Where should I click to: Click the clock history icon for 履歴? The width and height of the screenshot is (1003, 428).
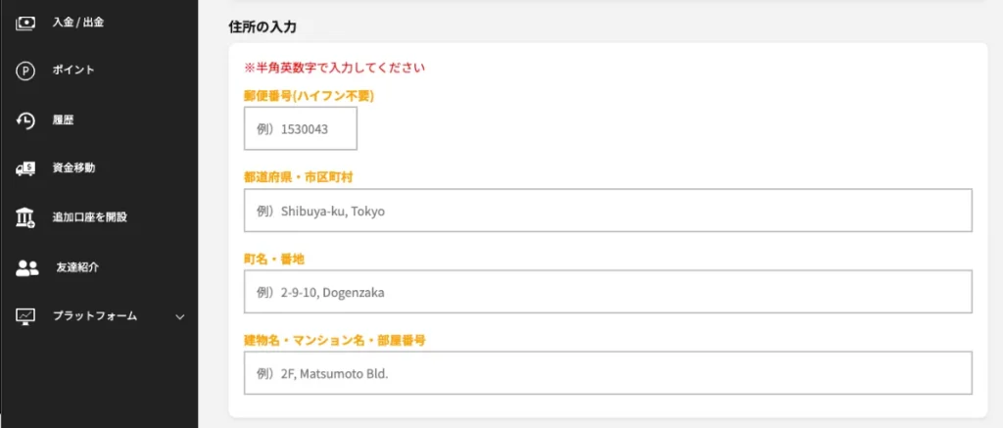[26, 119]
